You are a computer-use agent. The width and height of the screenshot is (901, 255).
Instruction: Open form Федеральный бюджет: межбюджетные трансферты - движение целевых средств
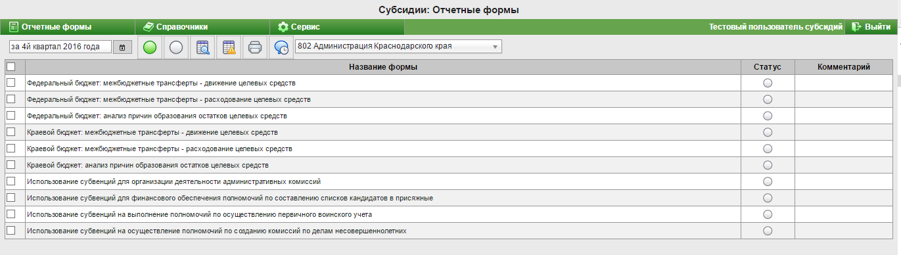161,83
